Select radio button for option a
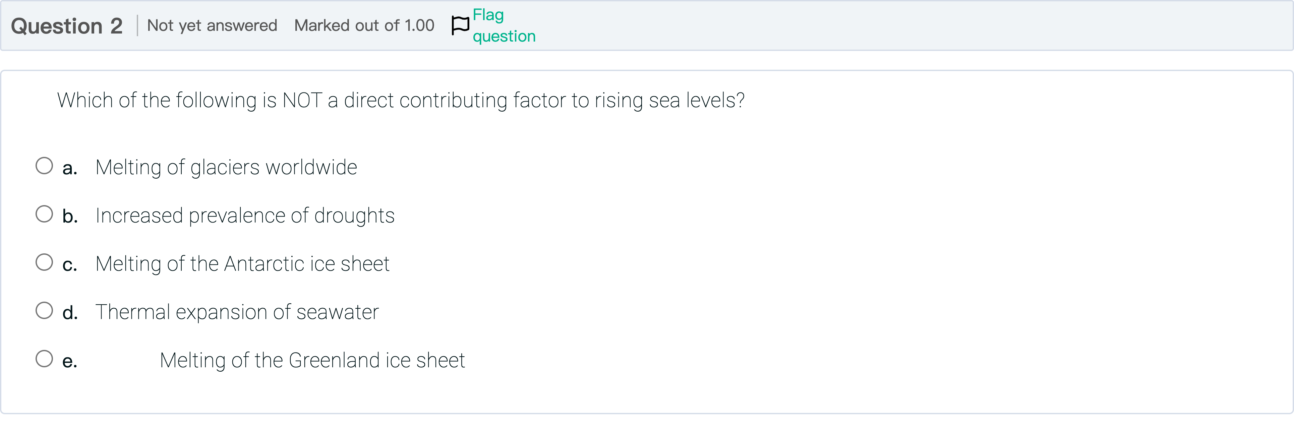Viewport: 1294px width, 433px height. pyautogui.click(x=44, y=166)
